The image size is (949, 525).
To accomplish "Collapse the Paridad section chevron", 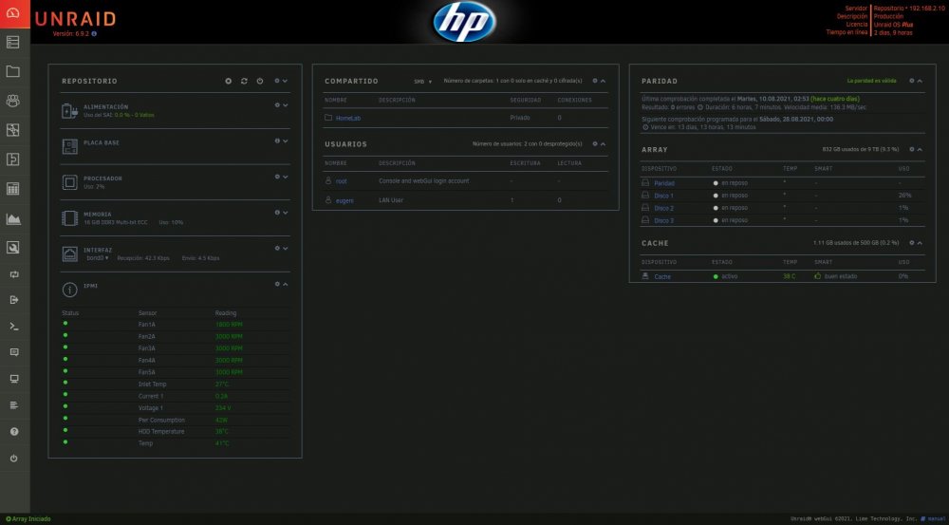I will coord(920,81).
